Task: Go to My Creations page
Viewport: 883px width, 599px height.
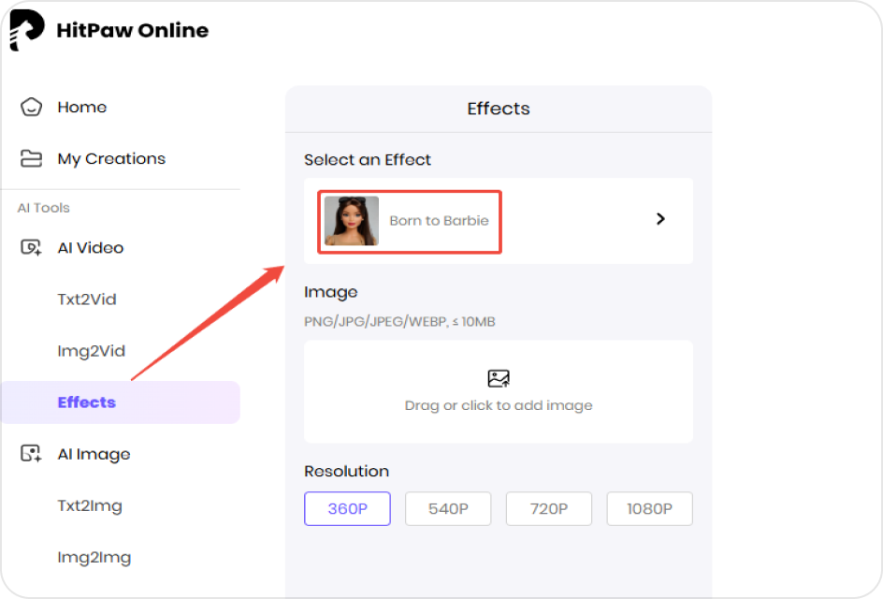Action: point(110,157)
